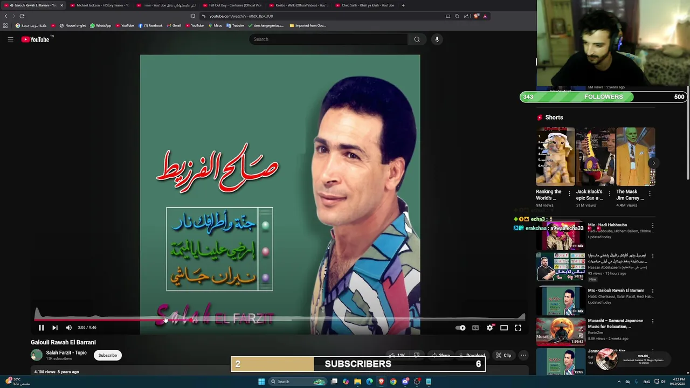The width and height of the screenshot is (690, 388).
Task: Bookmark this page icon in address bar
Action: (193, 16)
